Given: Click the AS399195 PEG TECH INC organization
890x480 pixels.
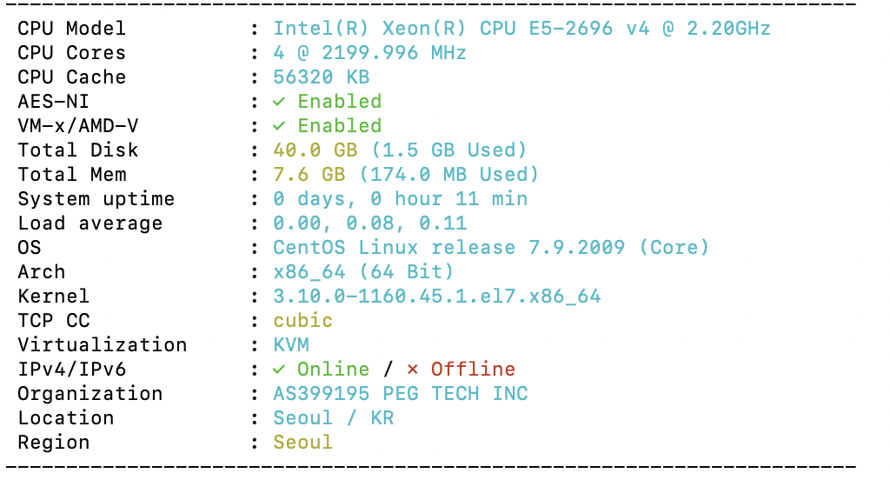Looking at the screenshot, I should tap(401, 394).
